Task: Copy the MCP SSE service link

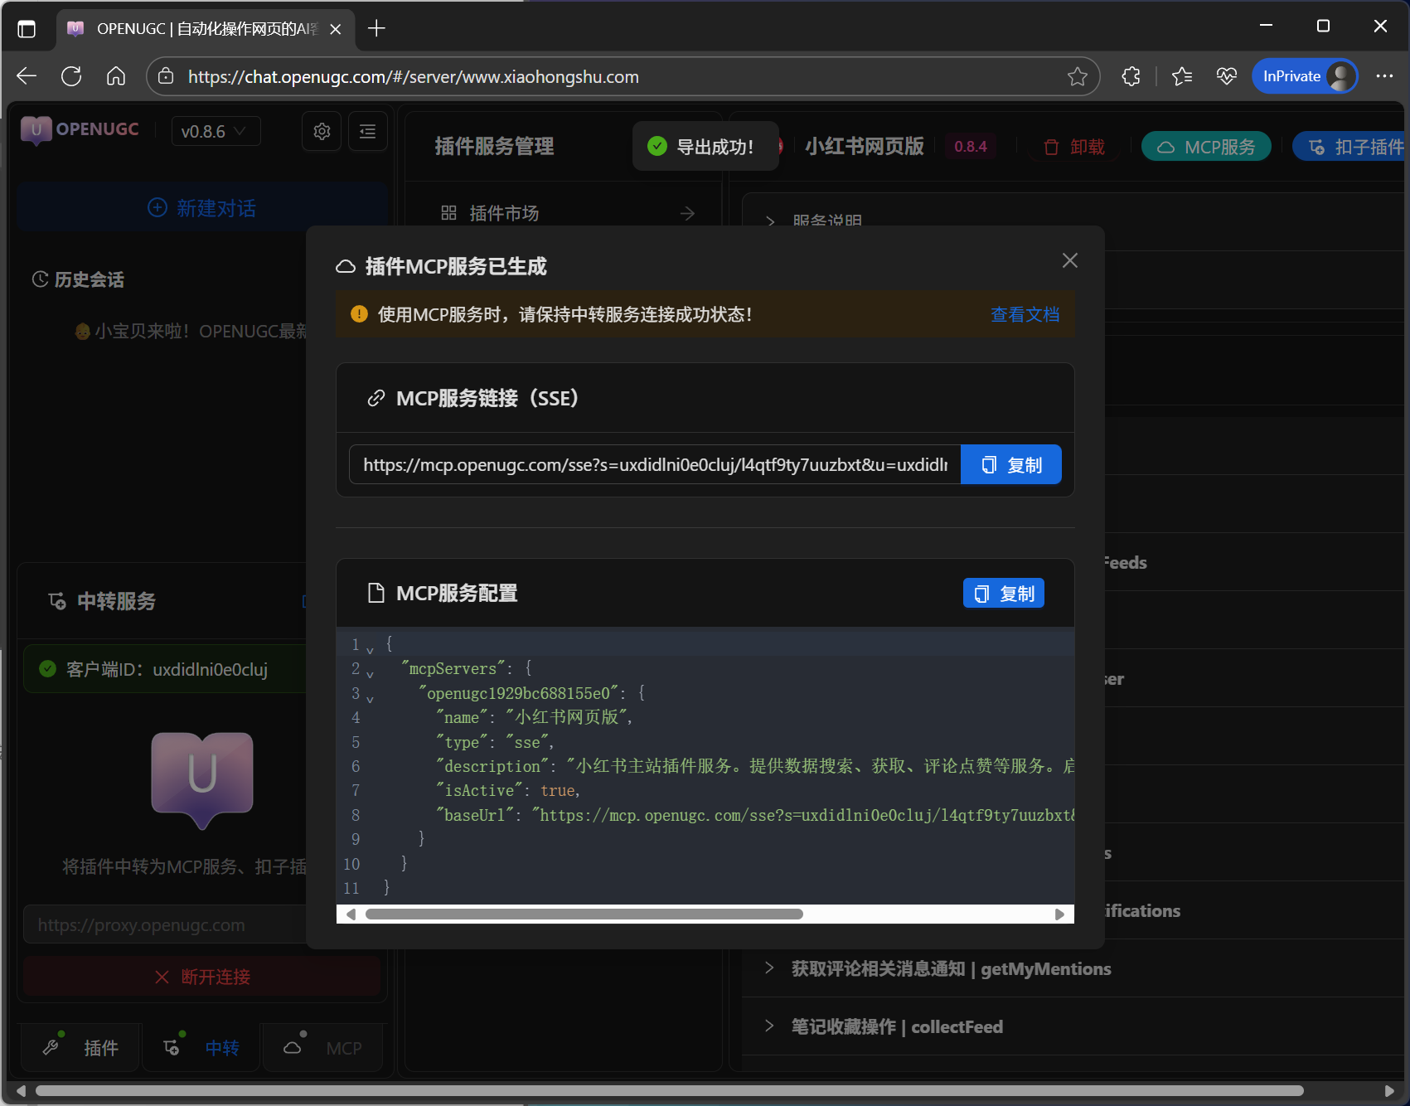Action: 1010,464
